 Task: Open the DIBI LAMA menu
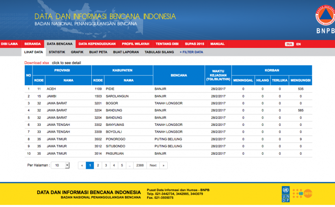coord(9,44)
